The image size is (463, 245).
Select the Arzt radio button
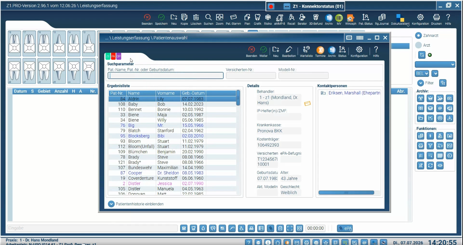(418, 45)
